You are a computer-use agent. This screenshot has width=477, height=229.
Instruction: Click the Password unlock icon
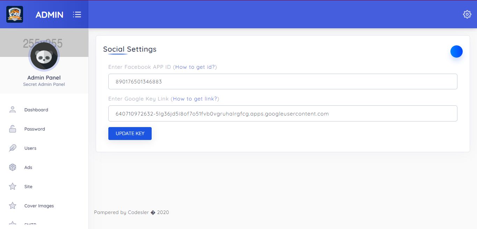point(13,129)
